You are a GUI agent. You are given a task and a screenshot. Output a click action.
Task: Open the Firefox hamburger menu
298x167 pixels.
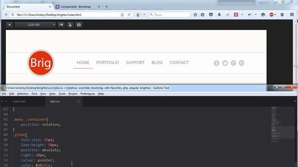pos(292,14)
